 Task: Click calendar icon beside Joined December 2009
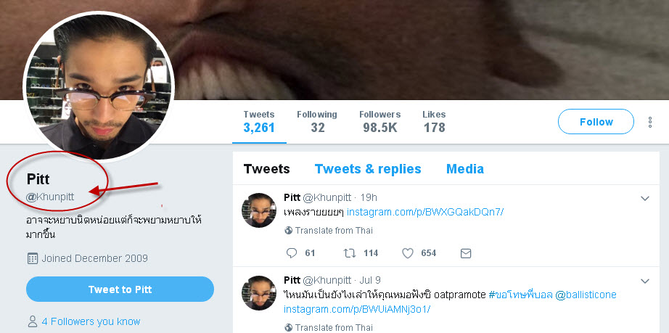point(33,258)
